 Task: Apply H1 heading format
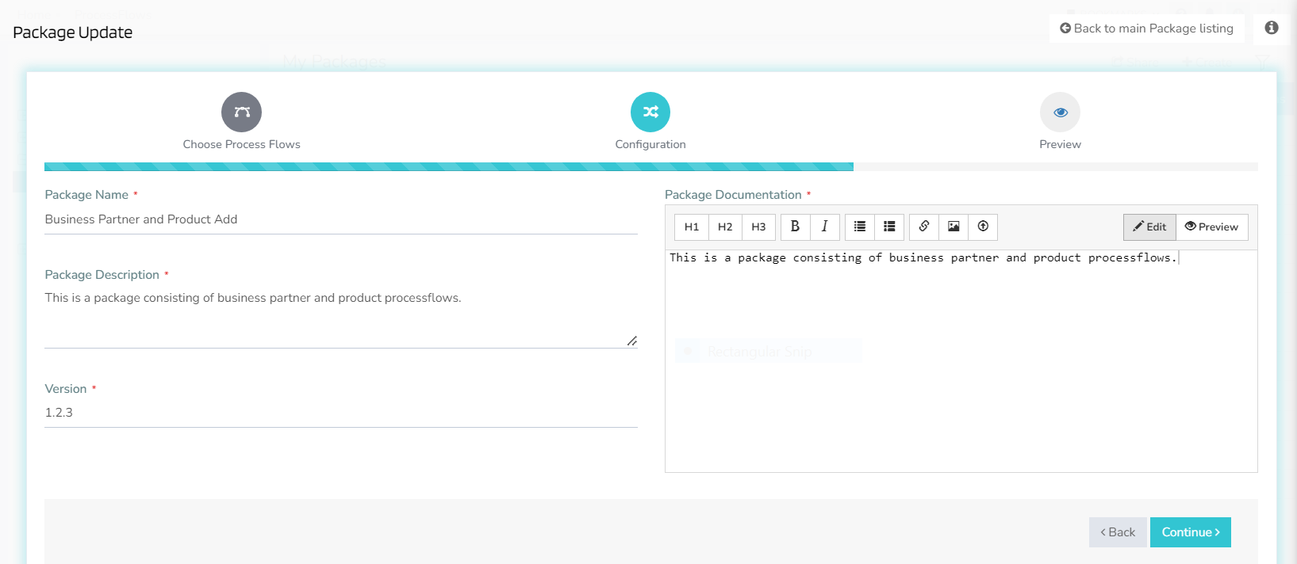pyautogui.click(x=691, y=227)
